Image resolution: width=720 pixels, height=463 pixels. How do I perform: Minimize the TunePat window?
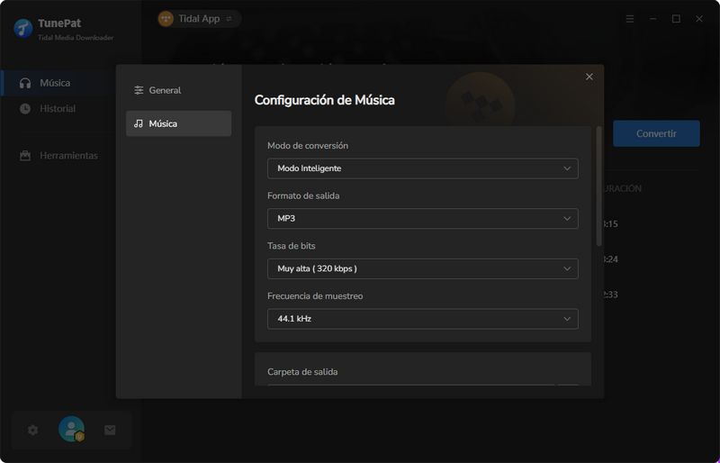point(653,19)
